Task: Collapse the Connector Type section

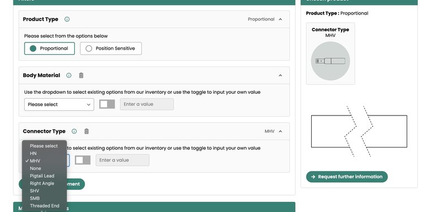Action: point(280,132)
